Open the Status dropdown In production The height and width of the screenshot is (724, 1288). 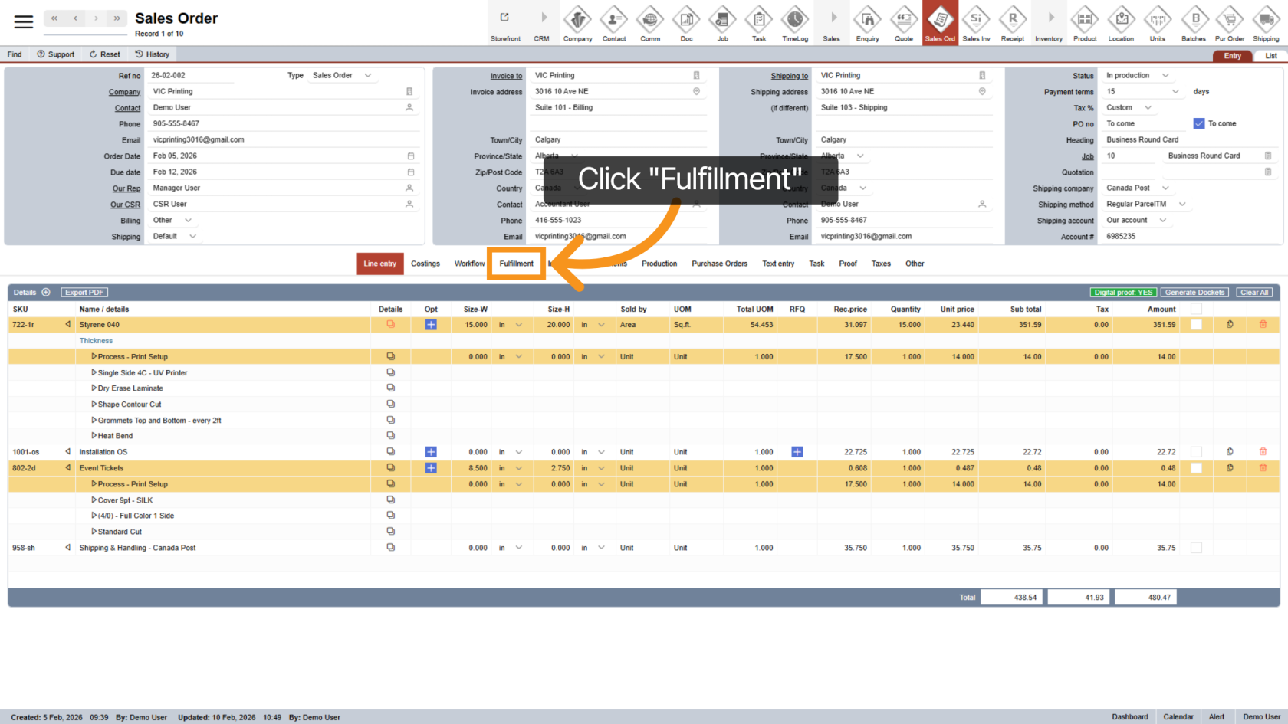[x=1137, y=75]
